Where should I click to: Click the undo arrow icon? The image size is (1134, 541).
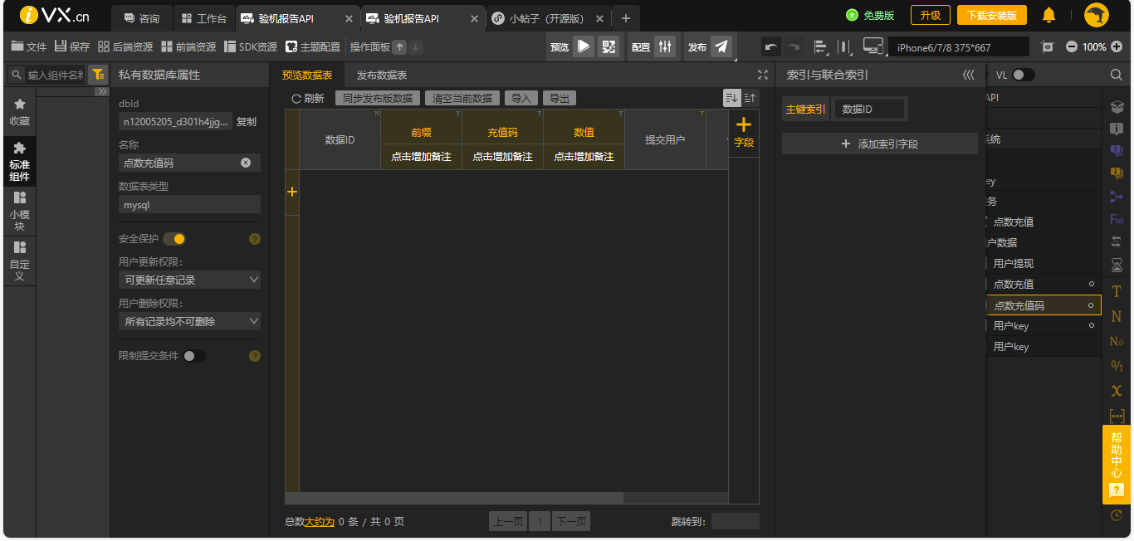[x=771, y=47]
